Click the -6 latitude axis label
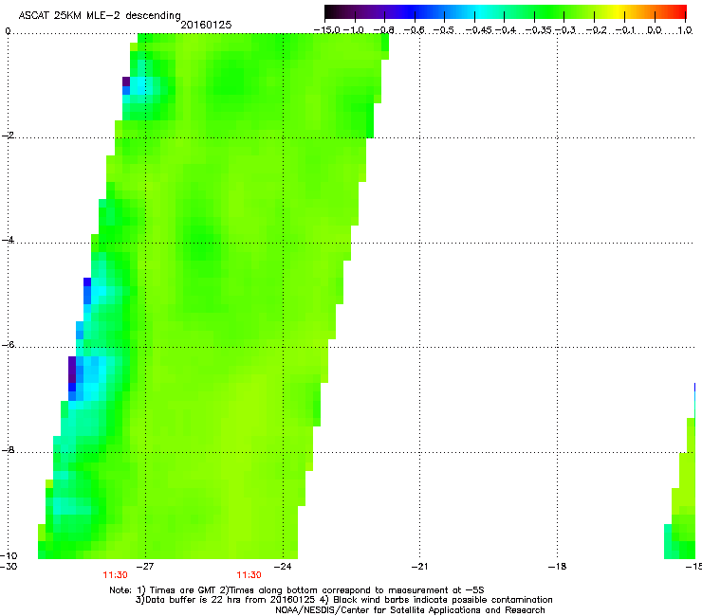The height and width of the screenshot is (616, 702). 8,345
